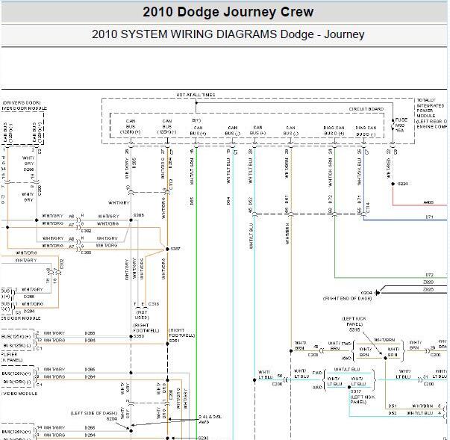Click the "2.4L & 3.5L AWD" label

[x=210, y=419]
